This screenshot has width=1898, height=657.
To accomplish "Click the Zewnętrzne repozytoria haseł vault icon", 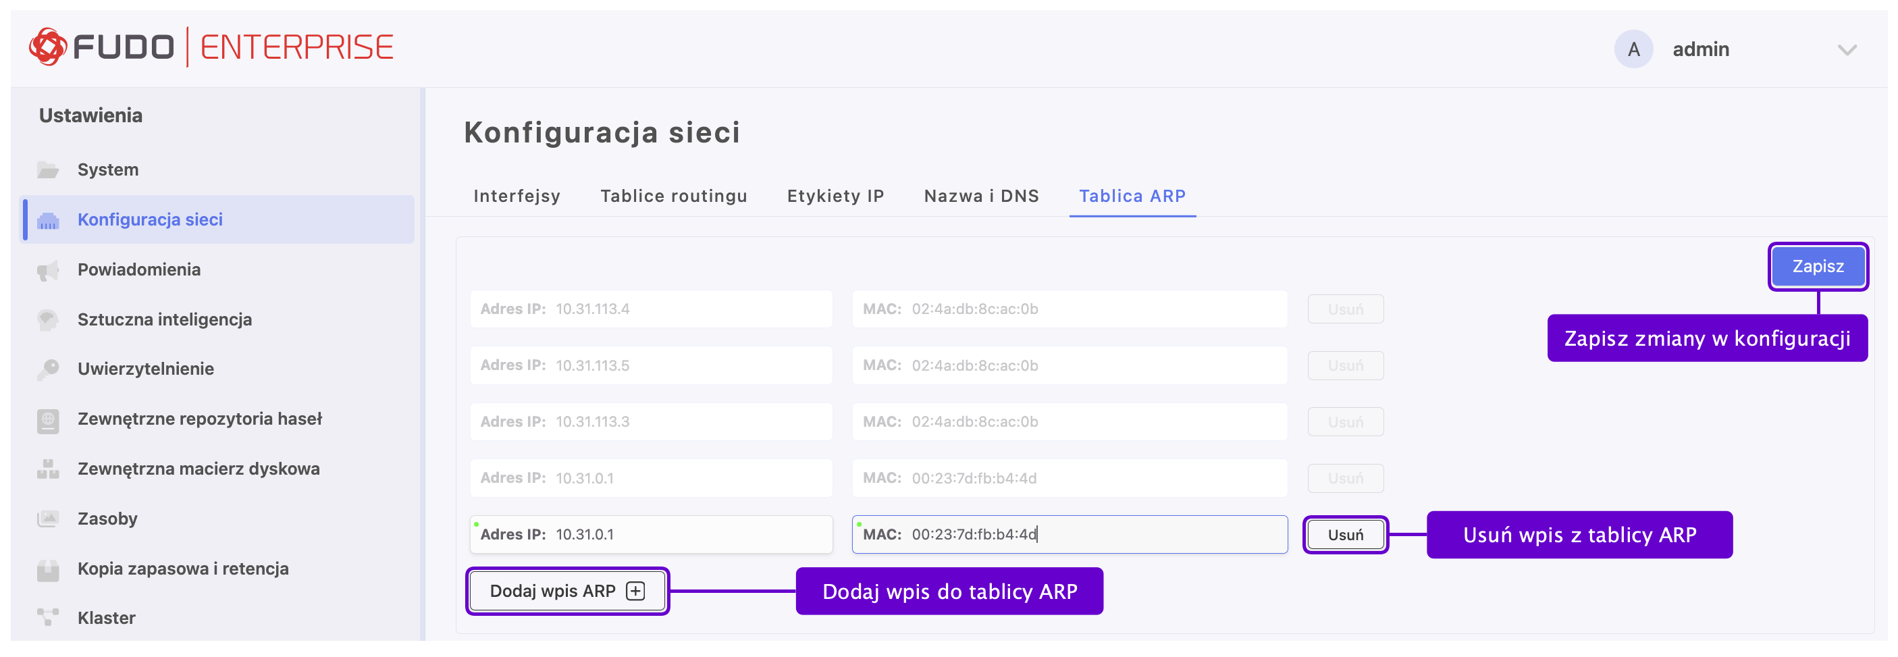I will click(x=48, y=420).
